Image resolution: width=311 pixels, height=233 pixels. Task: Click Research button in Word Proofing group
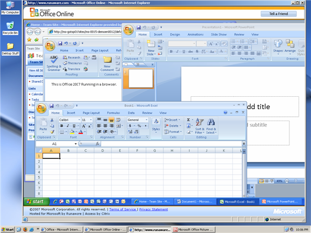tap(71, 57)
